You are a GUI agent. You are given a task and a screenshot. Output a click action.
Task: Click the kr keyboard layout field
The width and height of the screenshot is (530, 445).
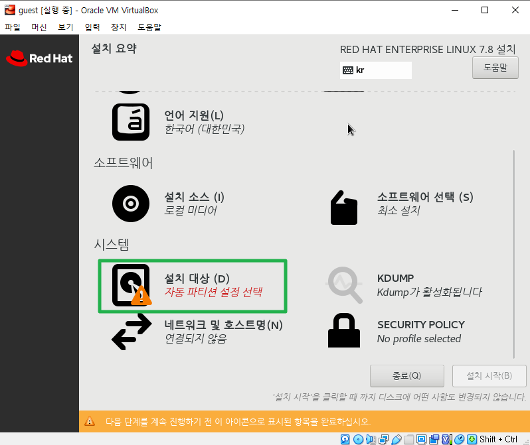[375, 70]
